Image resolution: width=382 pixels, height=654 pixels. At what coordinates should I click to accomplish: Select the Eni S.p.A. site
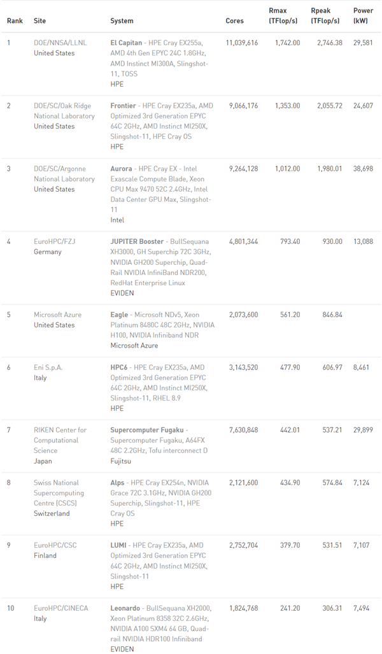48,367
